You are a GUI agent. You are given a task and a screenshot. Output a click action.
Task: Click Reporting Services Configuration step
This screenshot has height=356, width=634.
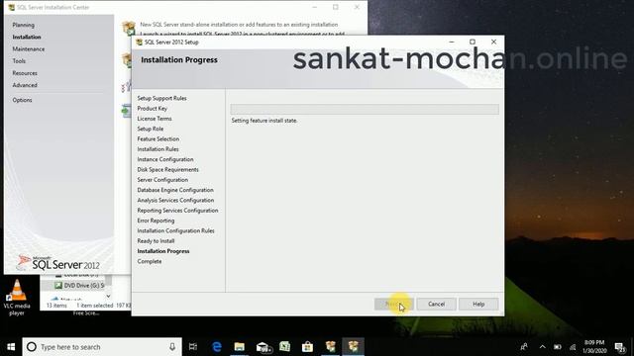click(177, 211)
